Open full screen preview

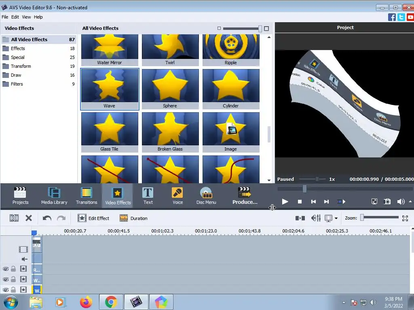(374, 202)
